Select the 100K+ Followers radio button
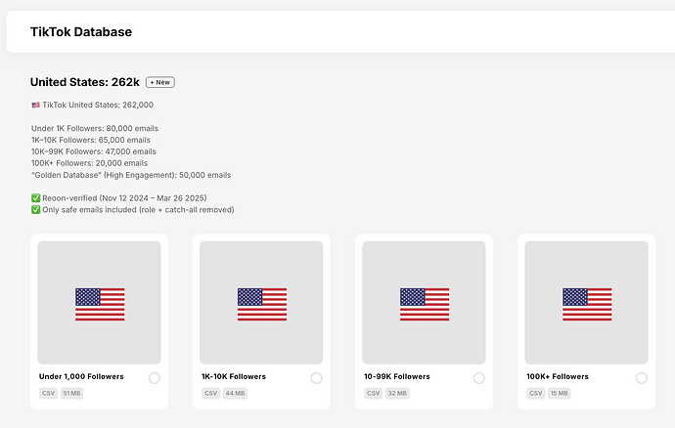Screen dimensions: 675x428 point(642,378)
